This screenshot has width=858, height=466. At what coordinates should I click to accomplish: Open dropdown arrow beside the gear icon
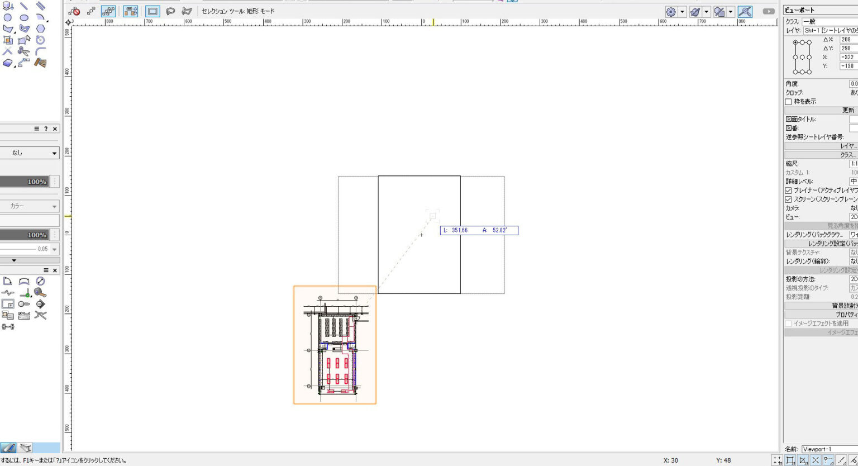pyautogui.click(x=682, y=12)
